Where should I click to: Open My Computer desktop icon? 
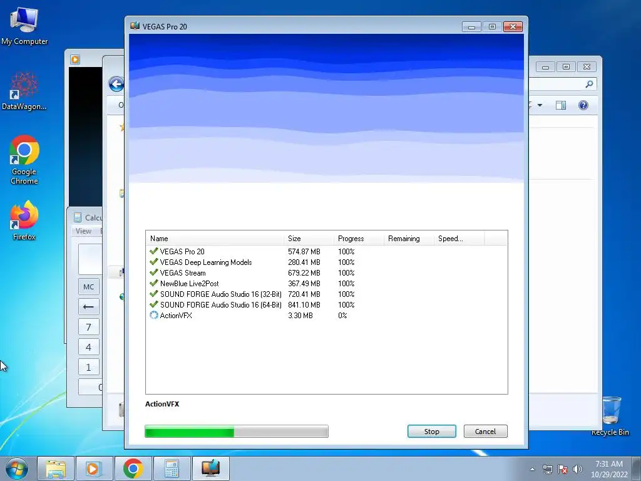pos(24,25)
